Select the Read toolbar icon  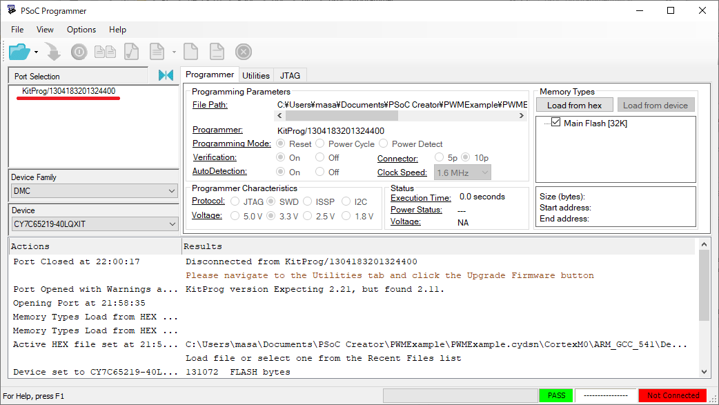click(x=157, y=51)
